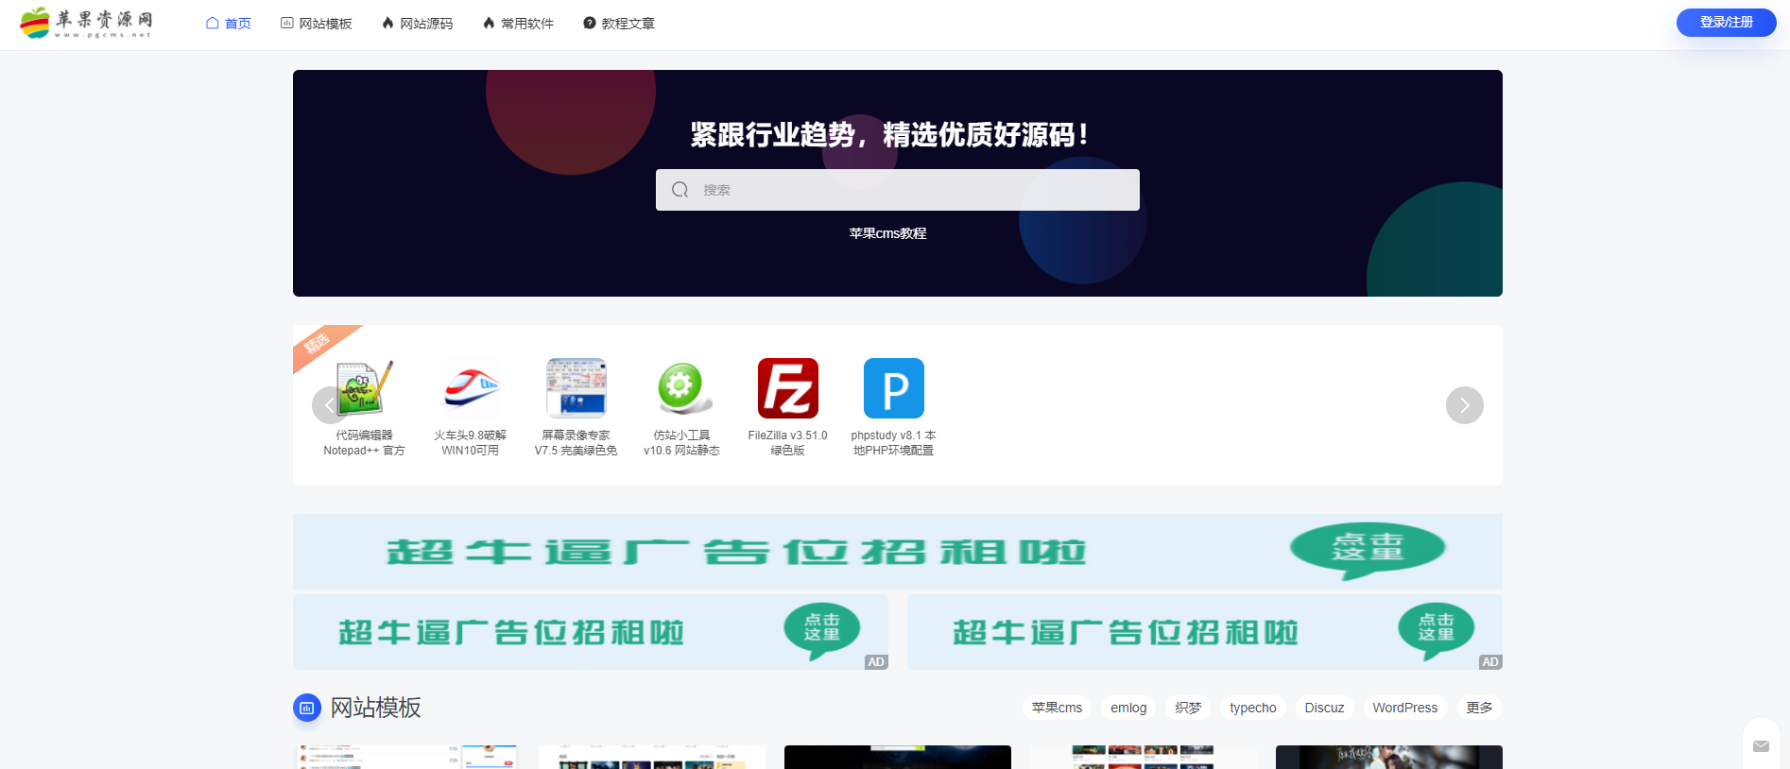Open the 网站模板 navigation menu item
Viewport: 1790px width, 769px height.
317,24
